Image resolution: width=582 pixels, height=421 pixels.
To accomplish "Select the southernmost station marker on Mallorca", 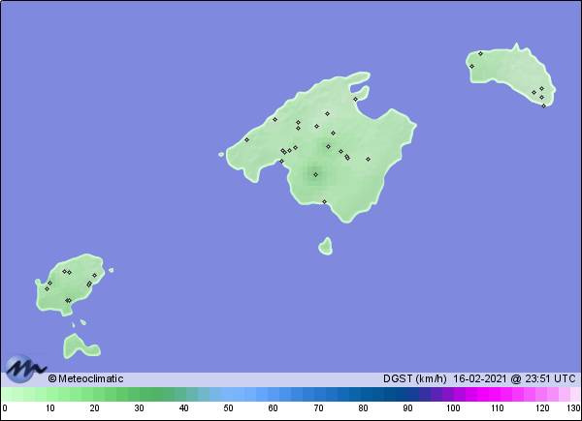I will [324, 202].
